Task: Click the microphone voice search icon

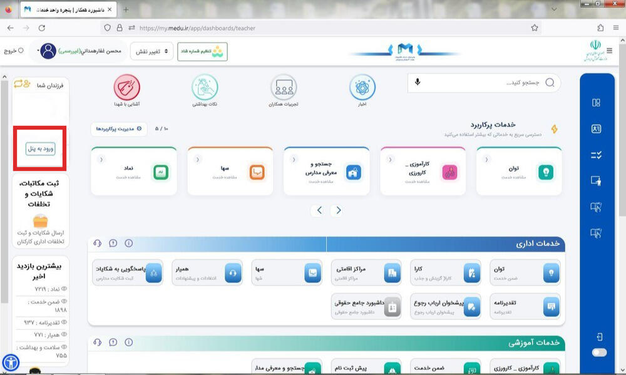Action: [418, 82]
